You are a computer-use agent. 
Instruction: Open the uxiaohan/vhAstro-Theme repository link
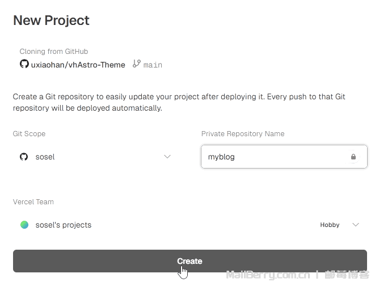coord(78,65)
